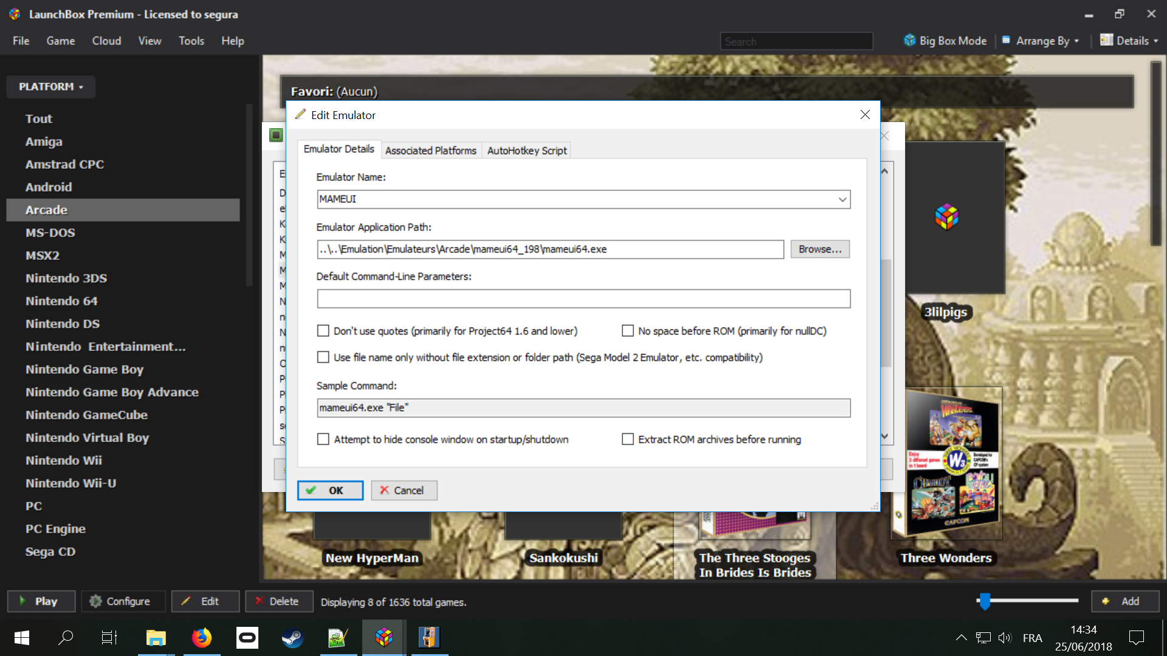Screen dimensions: 1167x656
Task: Open the volume control in tray
Action: click(1005, 638)
